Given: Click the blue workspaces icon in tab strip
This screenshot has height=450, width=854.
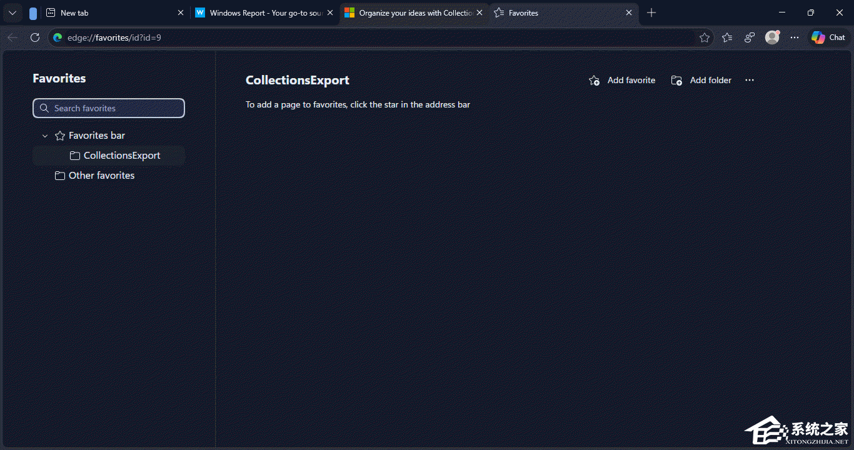Looking at the screenshot, I should pyautogui.click(x=33, y=13).
